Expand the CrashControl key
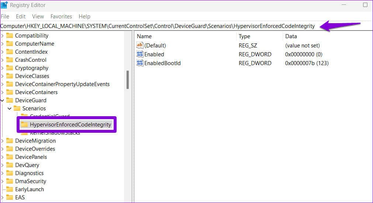373x203 pixels. (2, 60)
